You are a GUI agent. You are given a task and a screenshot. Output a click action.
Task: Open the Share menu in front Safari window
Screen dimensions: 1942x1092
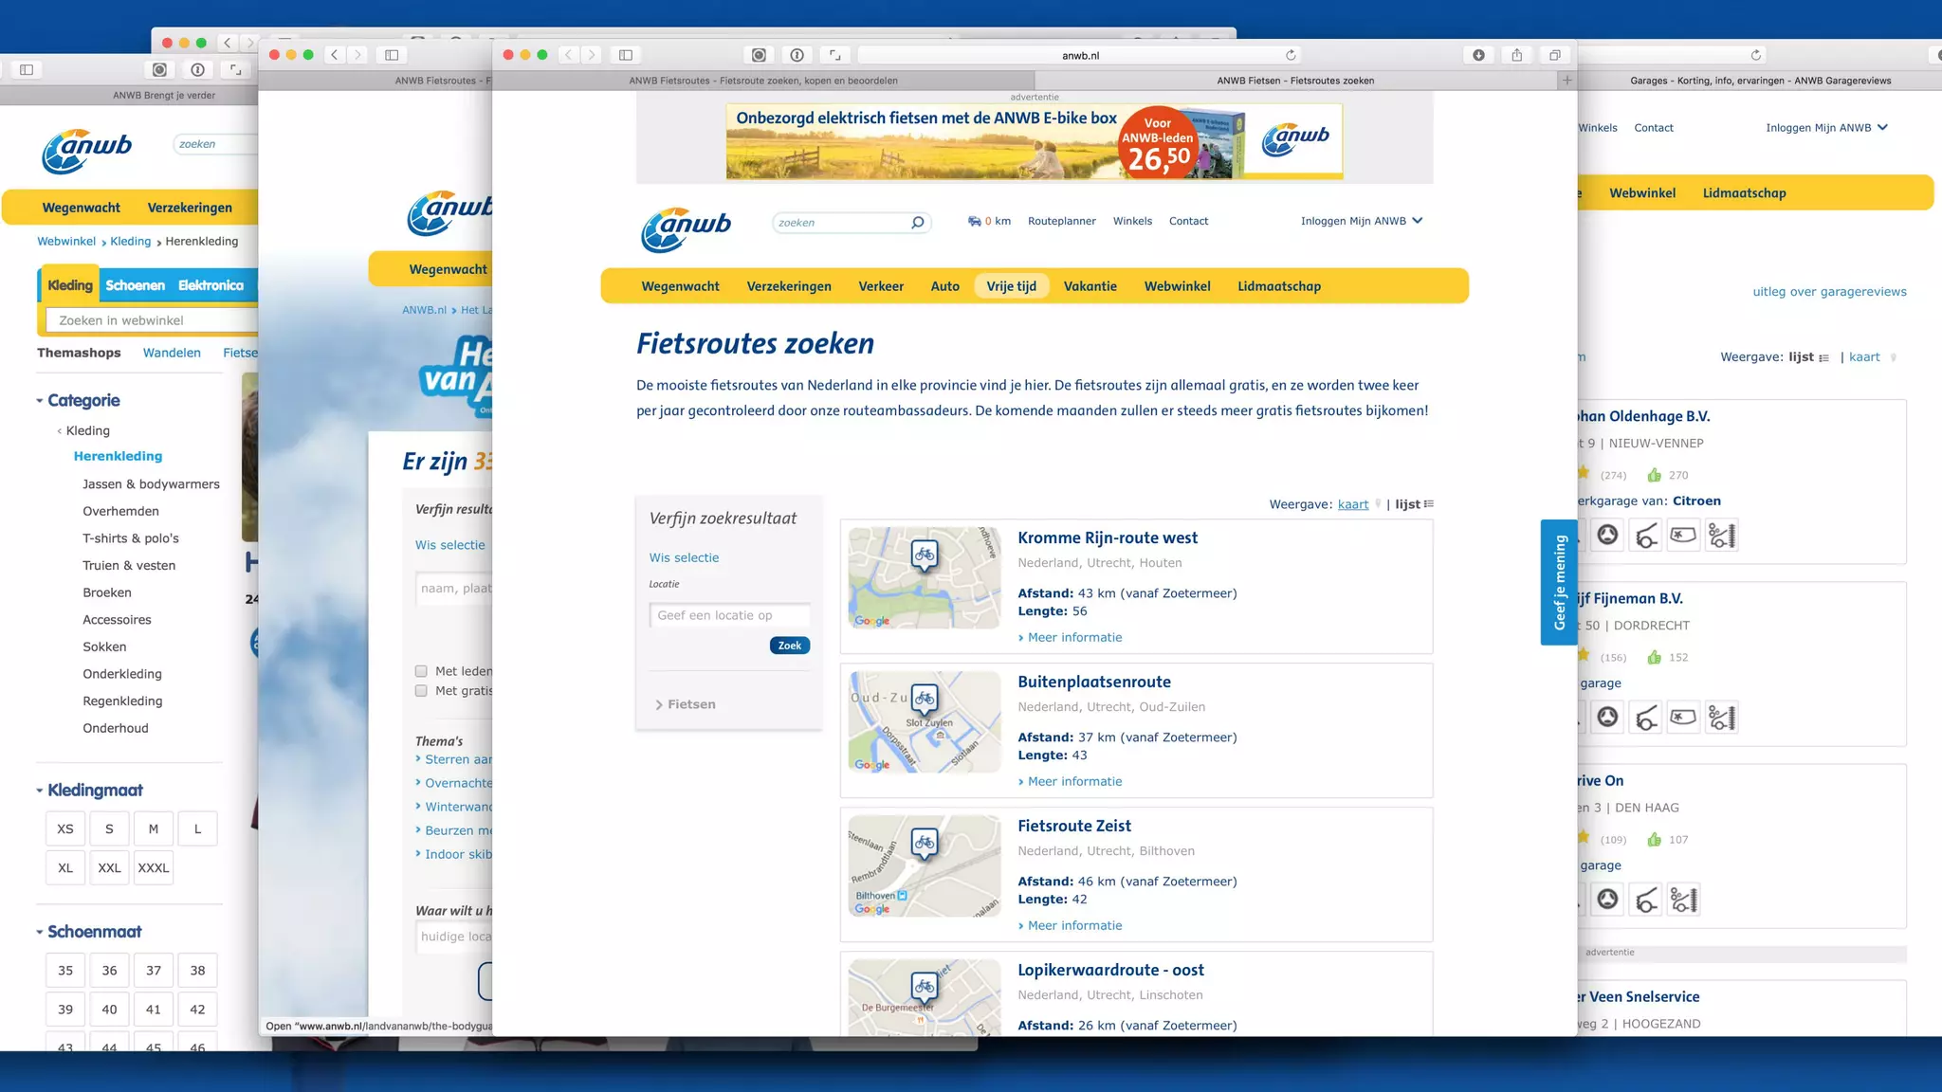click(x=1517, y=55)
